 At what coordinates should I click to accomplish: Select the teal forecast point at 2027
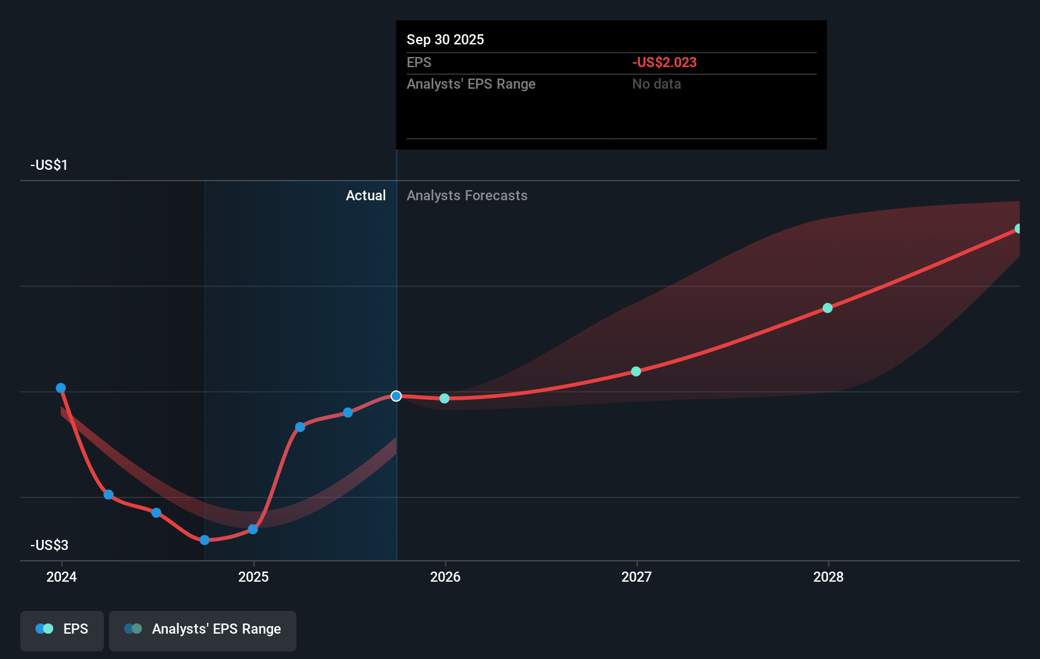point(636,371)
